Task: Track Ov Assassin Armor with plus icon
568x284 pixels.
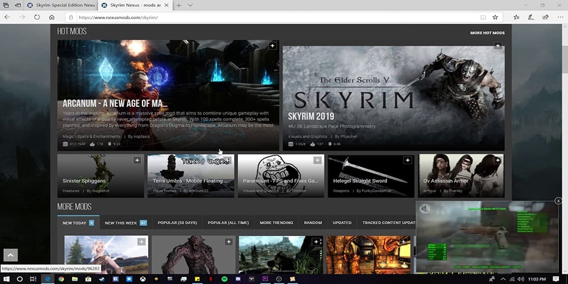Action: (498, 160)
